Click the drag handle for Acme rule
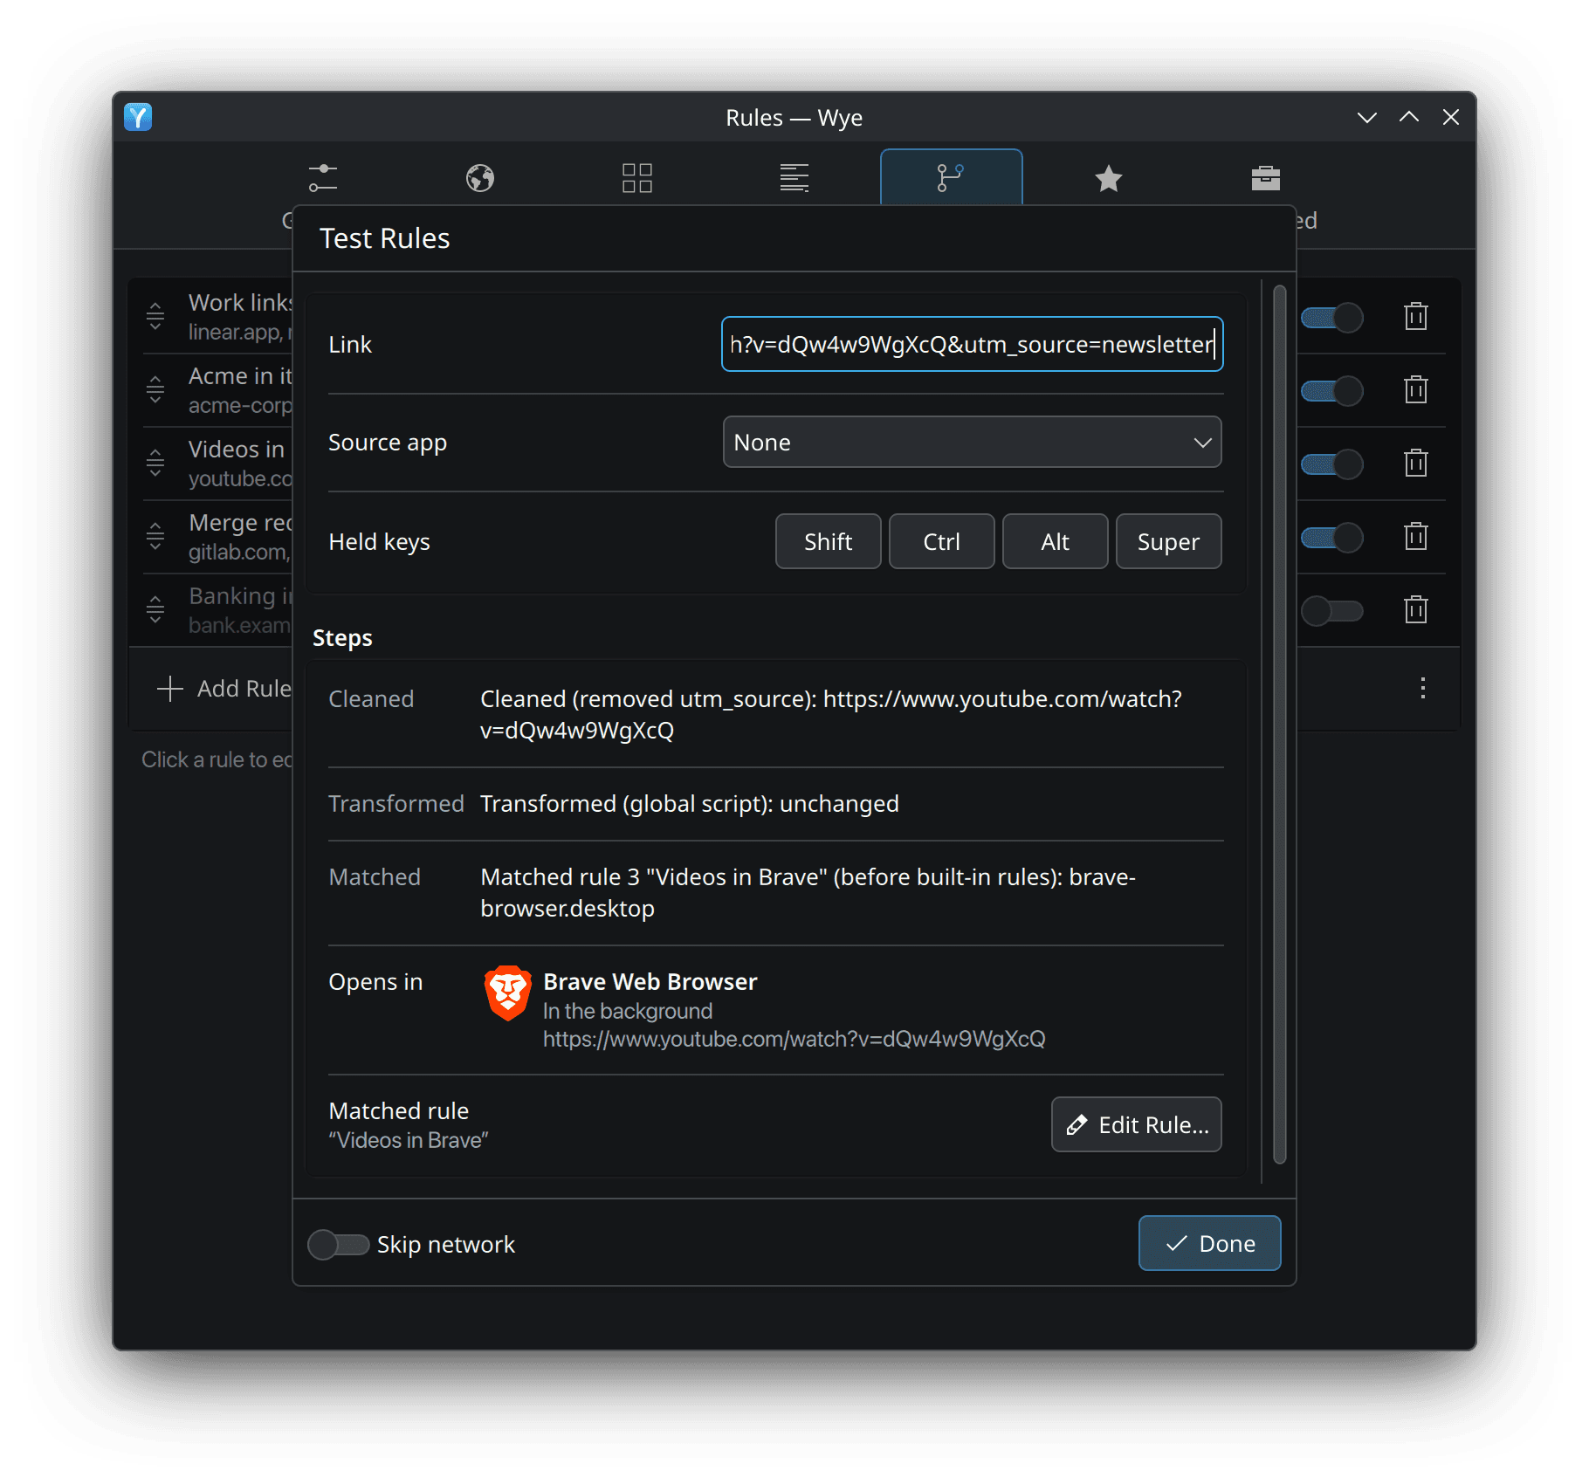 [155, 389]
